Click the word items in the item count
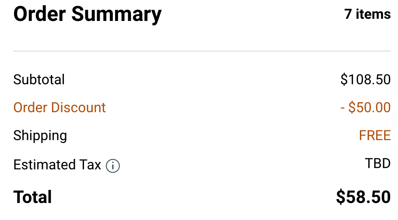This screenshot has height=220, width=398. pyautogui.click(x=373, y=14)
